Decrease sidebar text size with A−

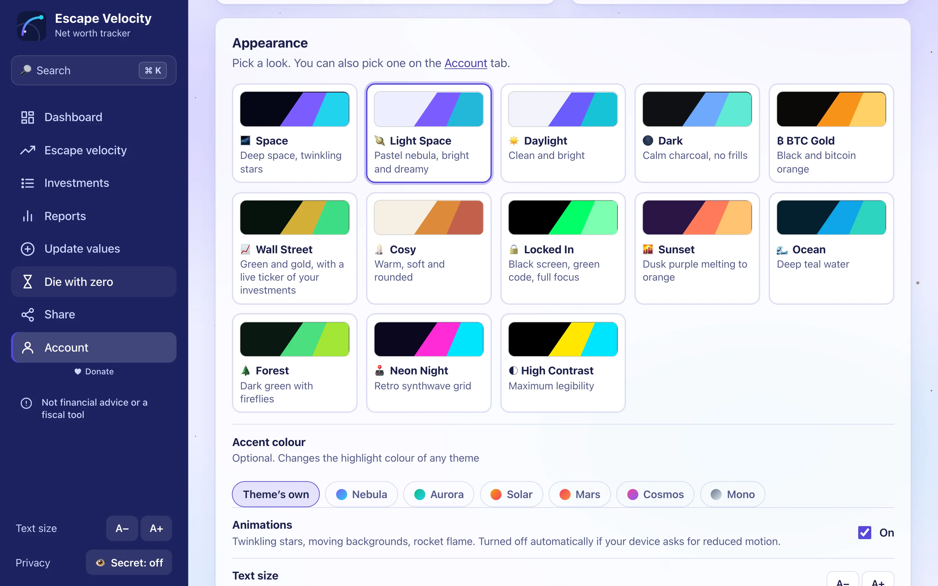coord(122,528)
